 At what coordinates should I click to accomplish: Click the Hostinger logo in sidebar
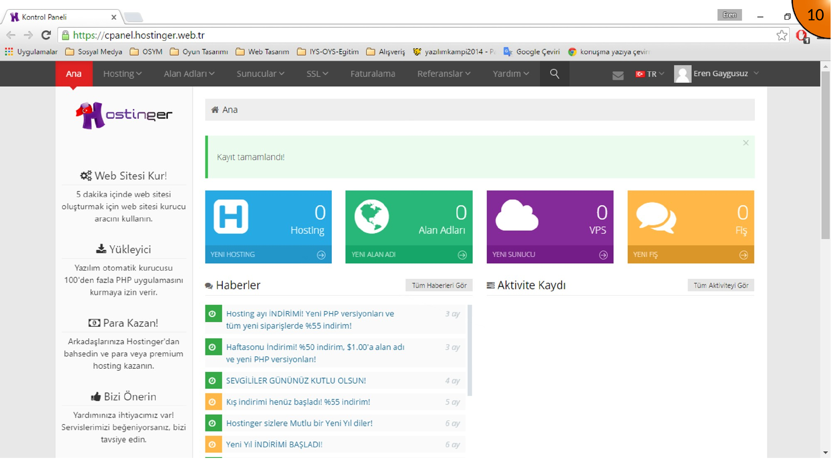124,115
